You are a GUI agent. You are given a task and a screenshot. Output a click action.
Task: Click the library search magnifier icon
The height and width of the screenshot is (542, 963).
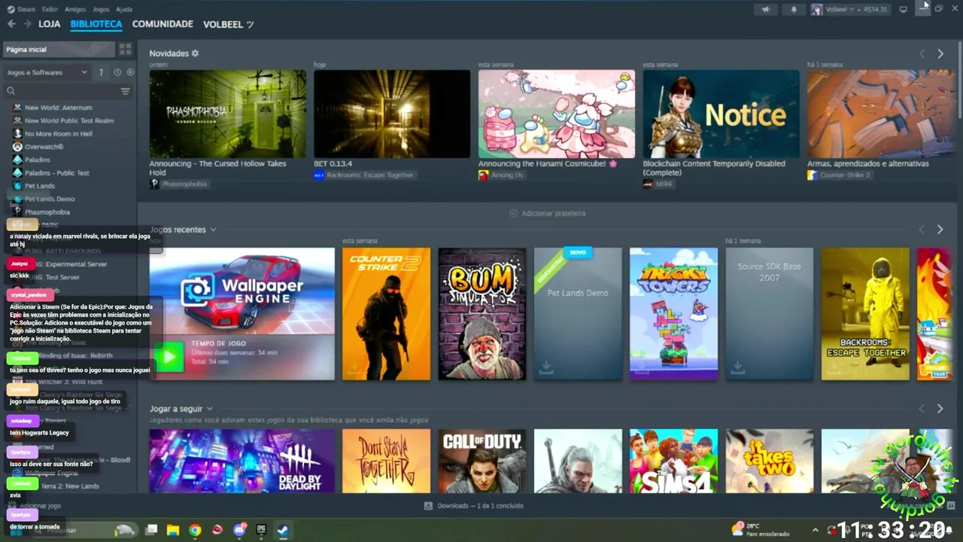tap(11, 91)
